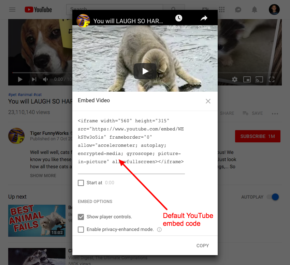This screenshot has width=290, height=265.
Task: Mute the main video volume
Action: 45,79
